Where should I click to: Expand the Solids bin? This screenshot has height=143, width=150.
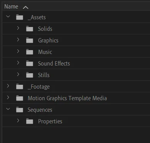pyautogui.click(x=18, y=28)
